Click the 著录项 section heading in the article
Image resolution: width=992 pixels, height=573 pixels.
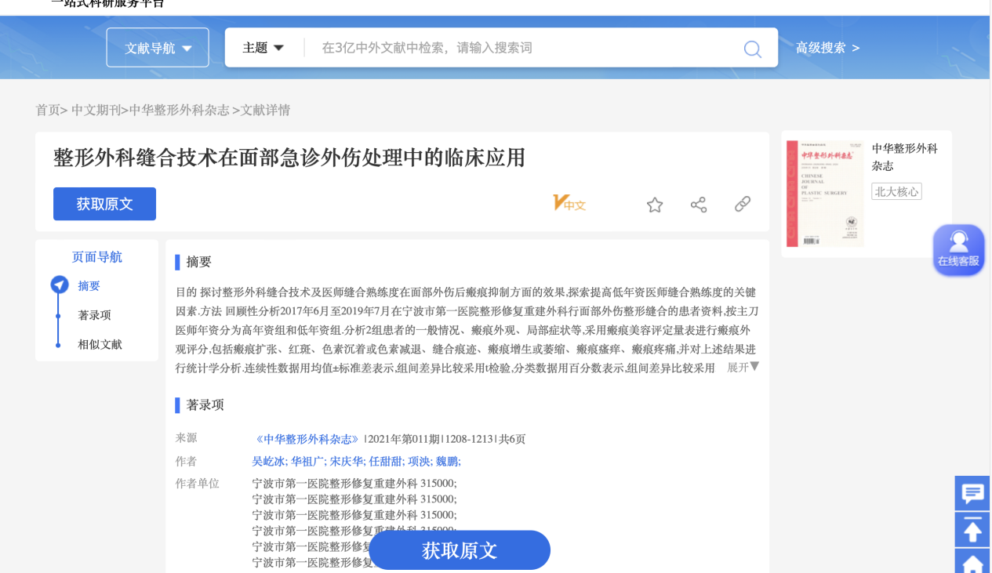pyautogui.click(x=205, y=405)
